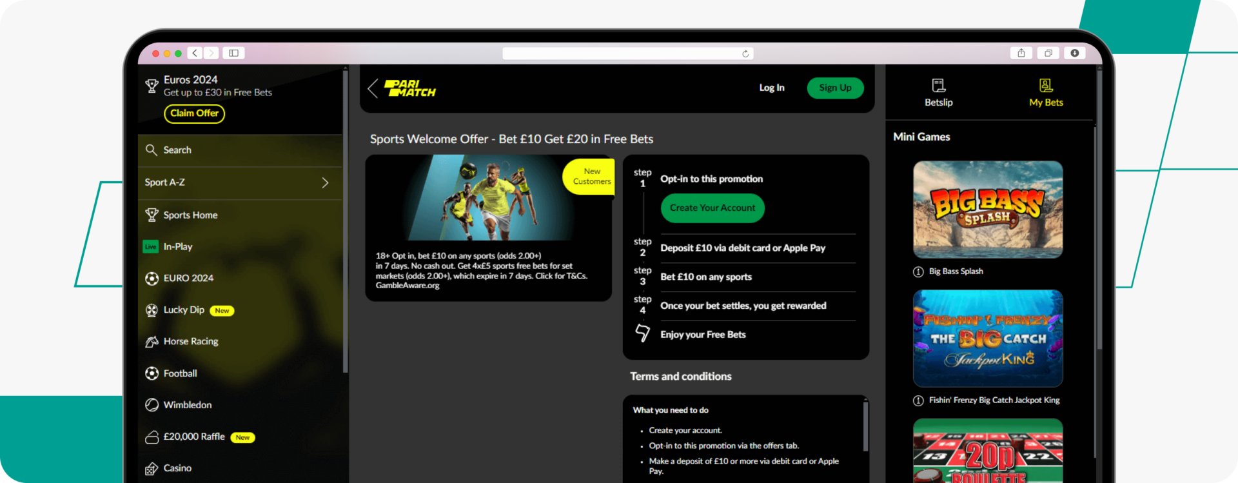Click the green Sign Up button
Viewport: 1238px width, 483px height.
click(835, 88)
